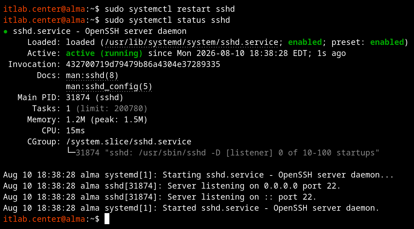Click the 'active (running)' status text
Viewport: 414px width, 229px height.
(x=104, y=53)
